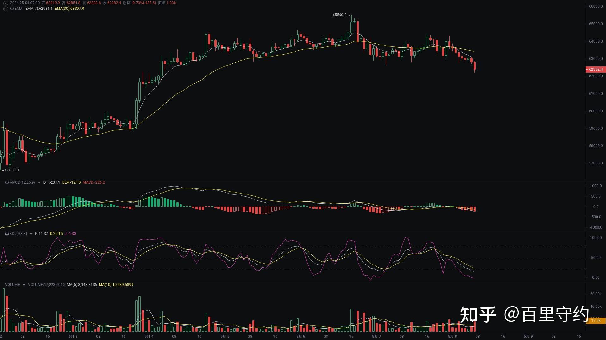The image size is (606, 340).
Task: Click the DIF:-237.1 value
Action: (52, 182)
